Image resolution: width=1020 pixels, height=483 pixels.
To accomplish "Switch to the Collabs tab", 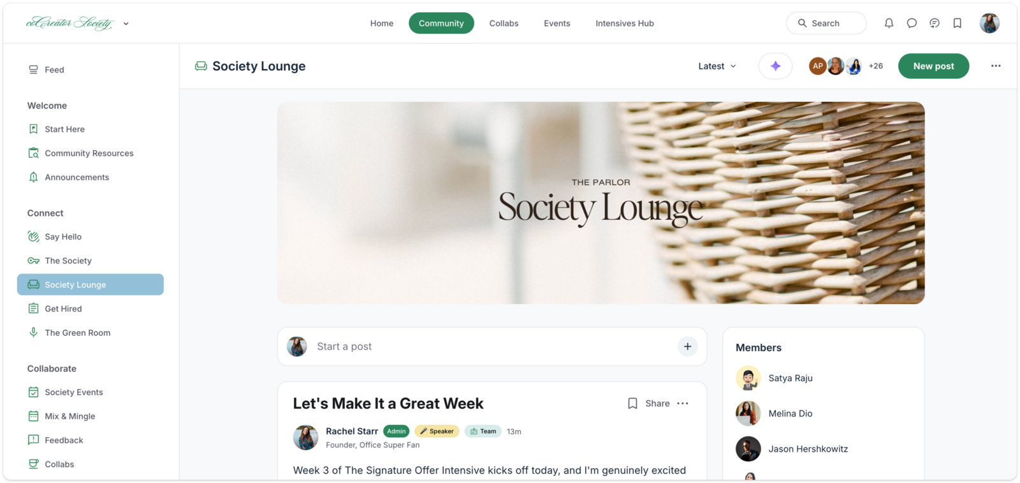I will 504,23.
